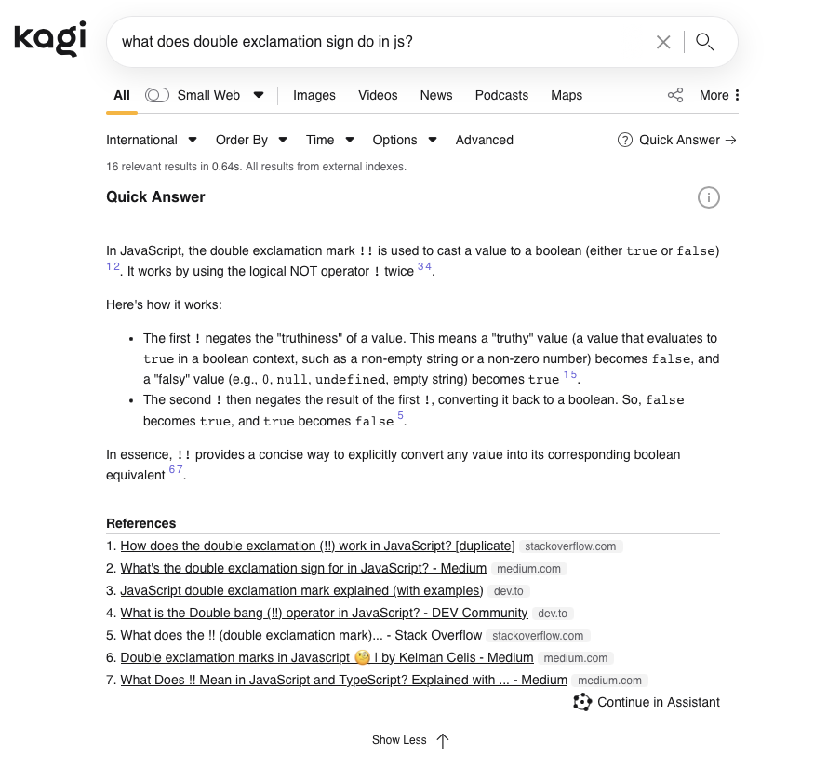
Task: Click the share icon
Action: click(675, 95)
